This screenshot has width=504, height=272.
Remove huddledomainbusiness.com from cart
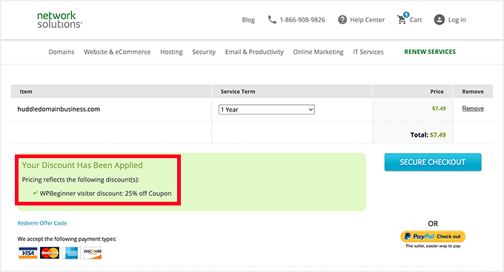click(x=473, y=109)
